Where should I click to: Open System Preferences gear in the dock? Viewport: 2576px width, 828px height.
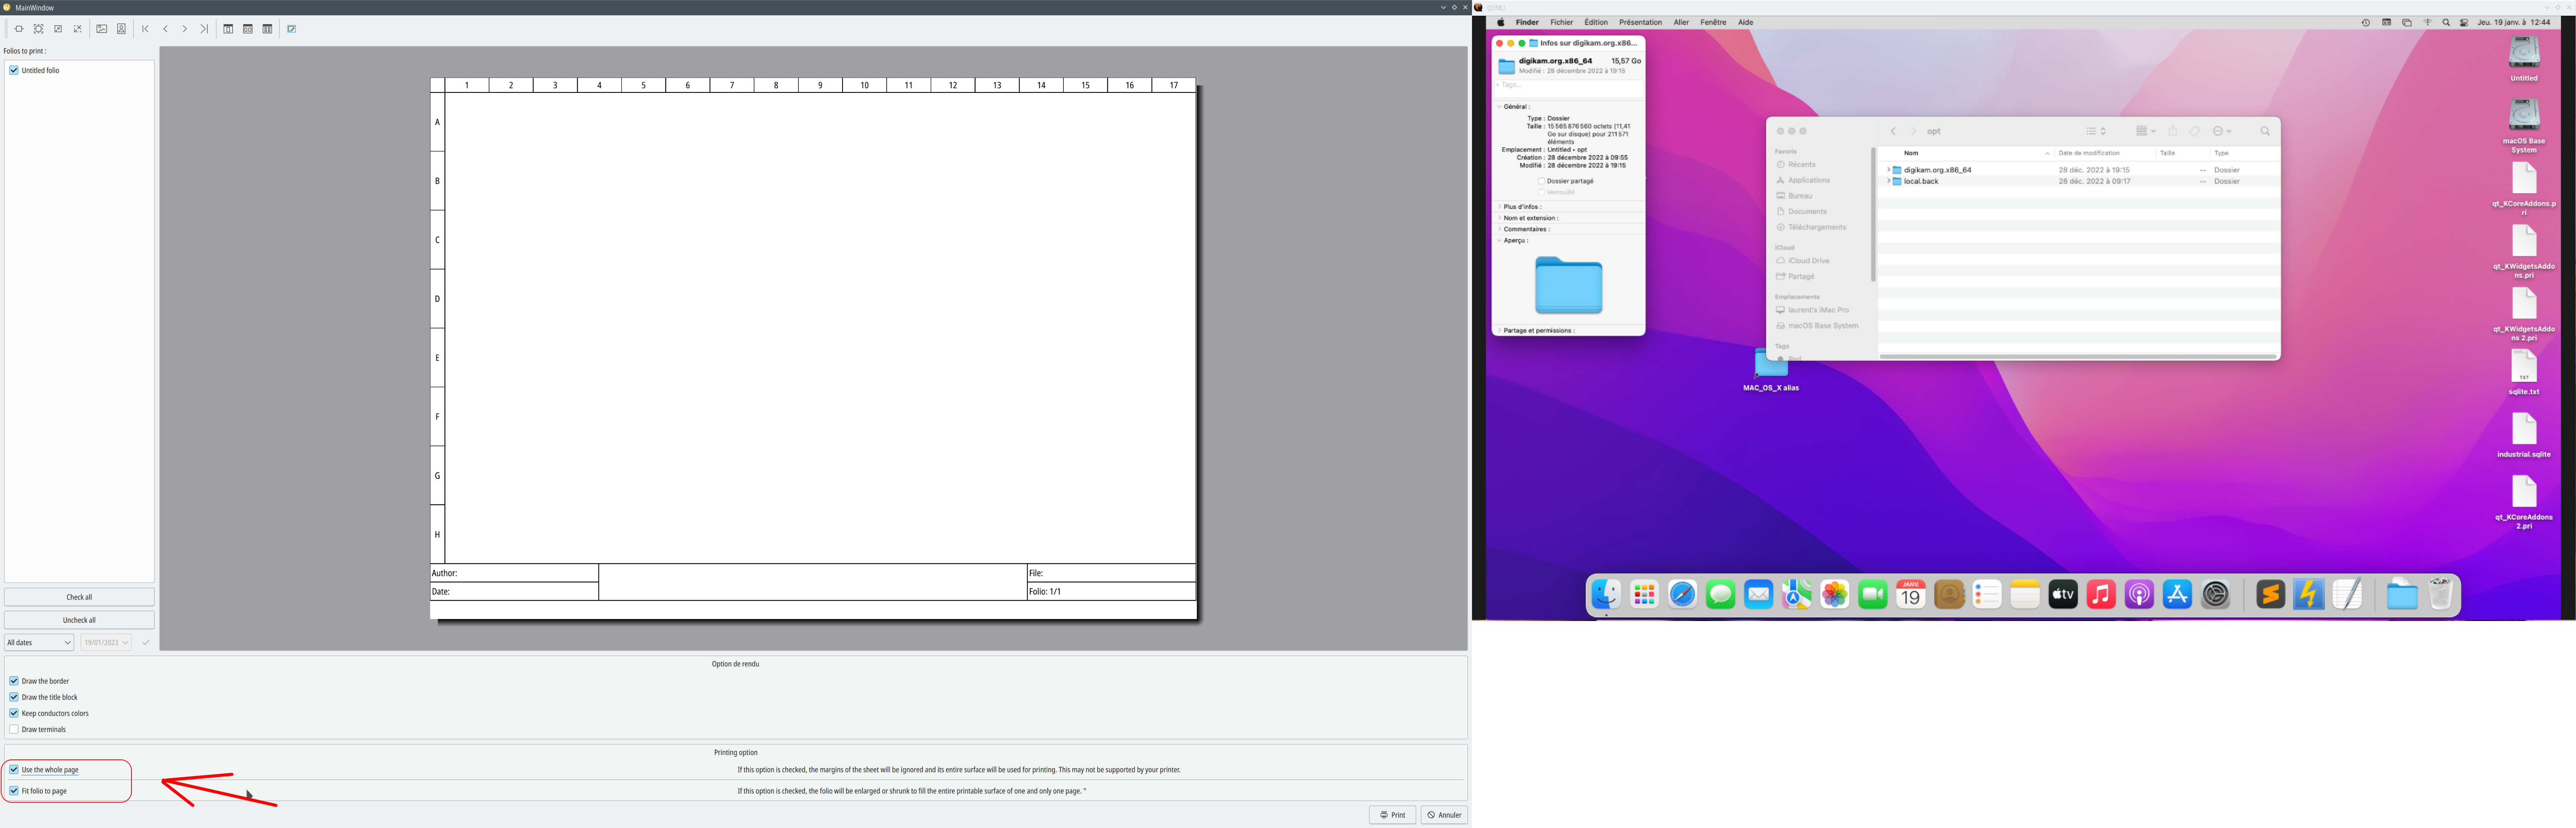pos(2216,595)
